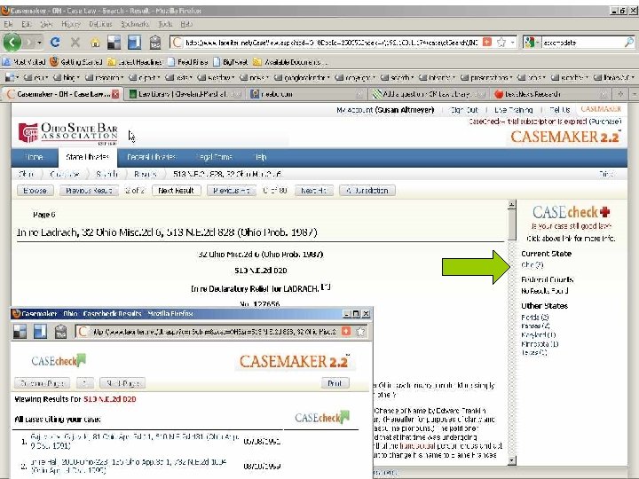Screen dimensions: 639x479
Task: Open the Google search engine selector icon
Action: tap(532, 42)
